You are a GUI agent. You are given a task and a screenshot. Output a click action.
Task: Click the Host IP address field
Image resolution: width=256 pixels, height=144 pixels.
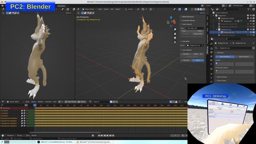click(x=195, y=28)
